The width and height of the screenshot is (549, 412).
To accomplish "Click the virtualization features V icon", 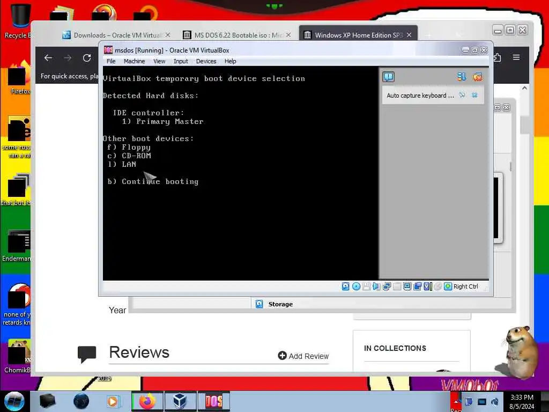I will [427, 286].
